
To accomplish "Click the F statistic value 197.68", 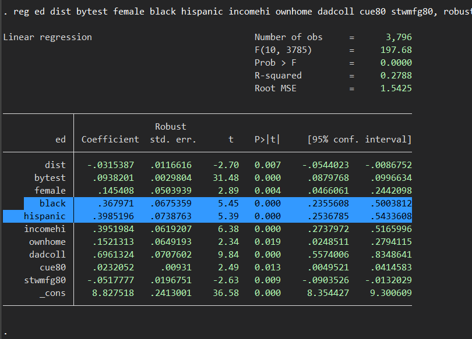I will coord(396,50).
